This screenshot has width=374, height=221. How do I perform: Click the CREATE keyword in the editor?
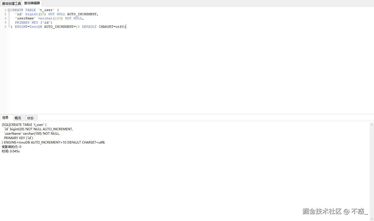17,10
